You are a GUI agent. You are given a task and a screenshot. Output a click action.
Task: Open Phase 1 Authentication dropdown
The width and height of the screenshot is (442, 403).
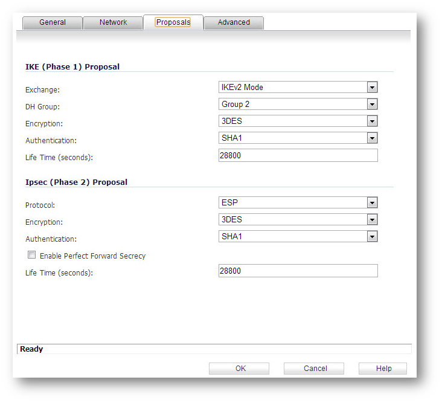point(298,138)
